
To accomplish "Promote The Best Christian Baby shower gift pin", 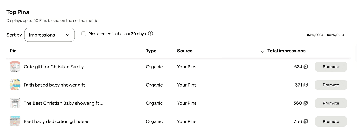I will click(x=331, y=103).
